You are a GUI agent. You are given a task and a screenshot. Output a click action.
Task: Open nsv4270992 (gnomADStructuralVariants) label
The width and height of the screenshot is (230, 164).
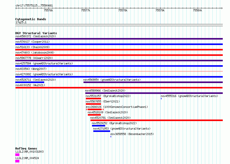pos(44,74)
